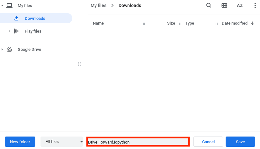Switch to thumbnail grid view
The image size is (260, 149).
click(224, 5)
